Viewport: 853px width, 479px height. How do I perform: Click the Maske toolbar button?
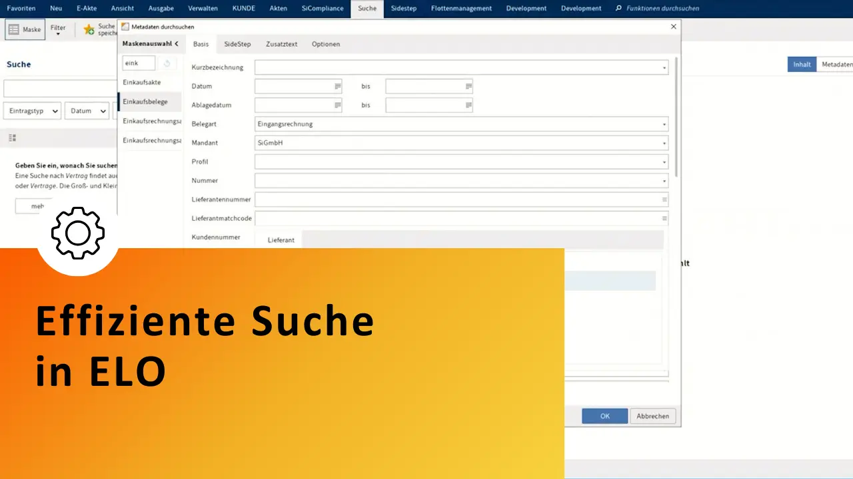[25, 29]
